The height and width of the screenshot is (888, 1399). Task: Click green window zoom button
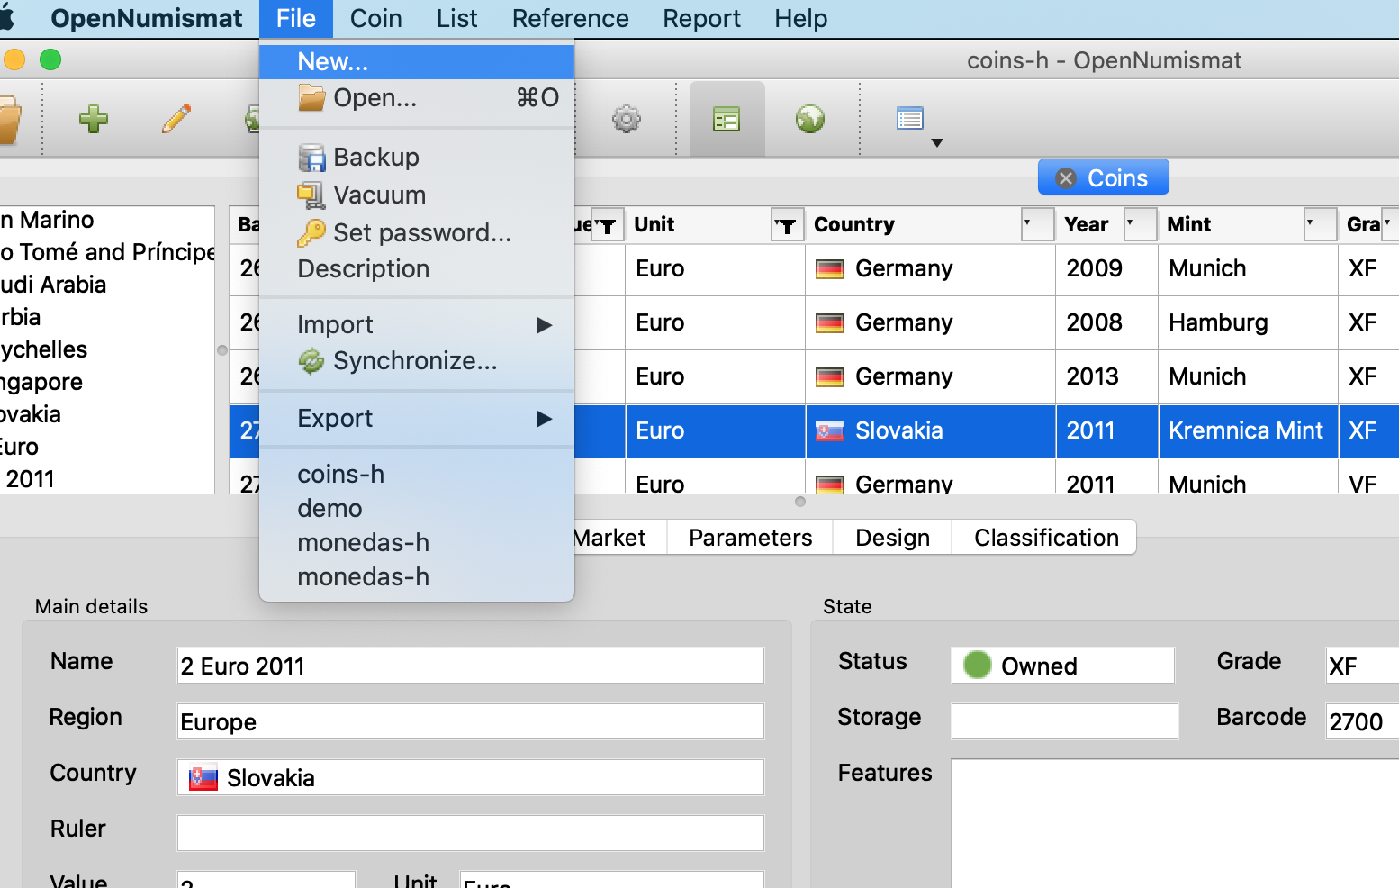coord(50,59)
